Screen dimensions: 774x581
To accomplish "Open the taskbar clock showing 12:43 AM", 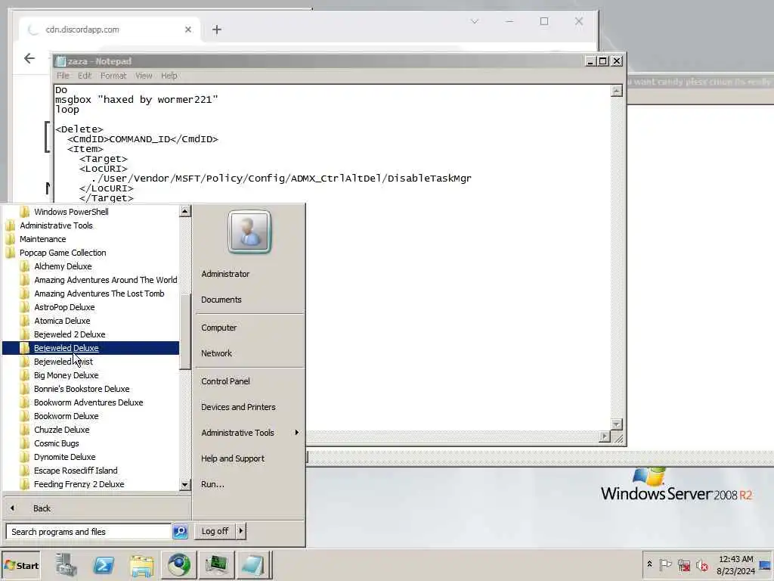I will coord(735,564).
